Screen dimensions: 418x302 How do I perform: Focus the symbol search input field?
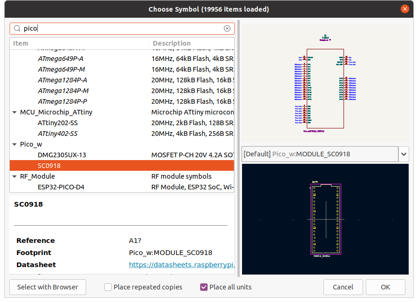(122, 28)
